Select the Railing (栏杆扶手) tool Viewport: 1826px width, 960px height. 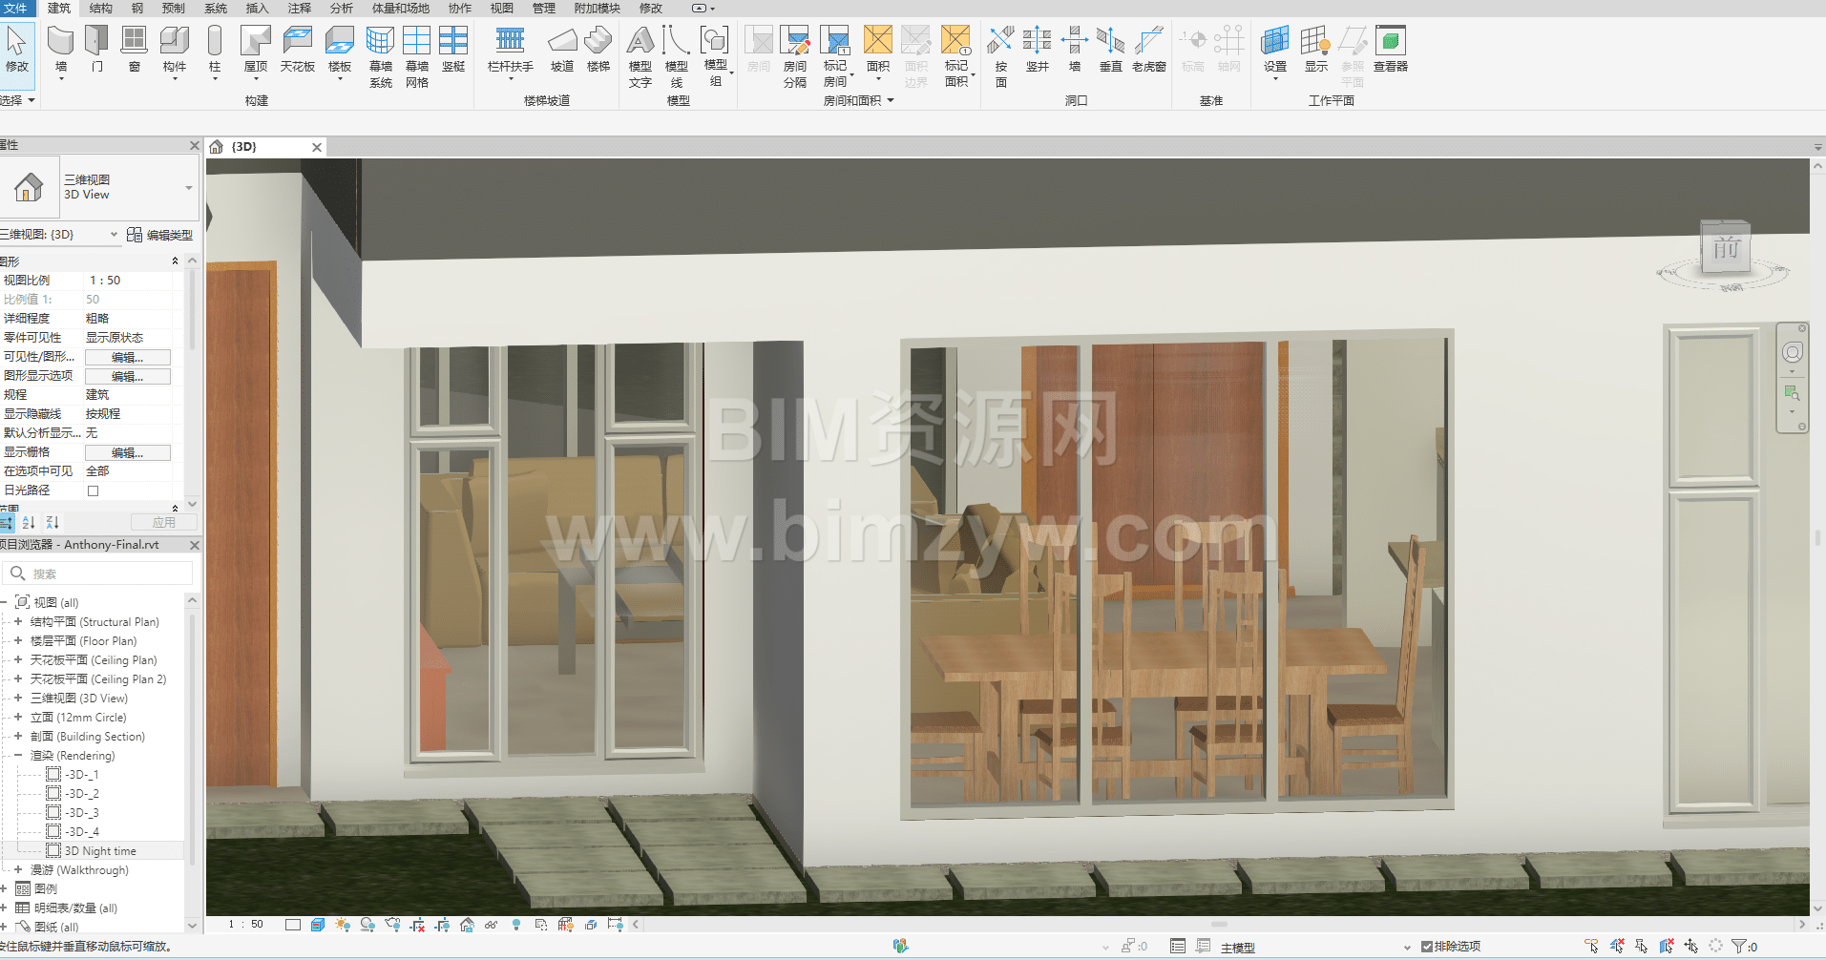click(510, 50)
